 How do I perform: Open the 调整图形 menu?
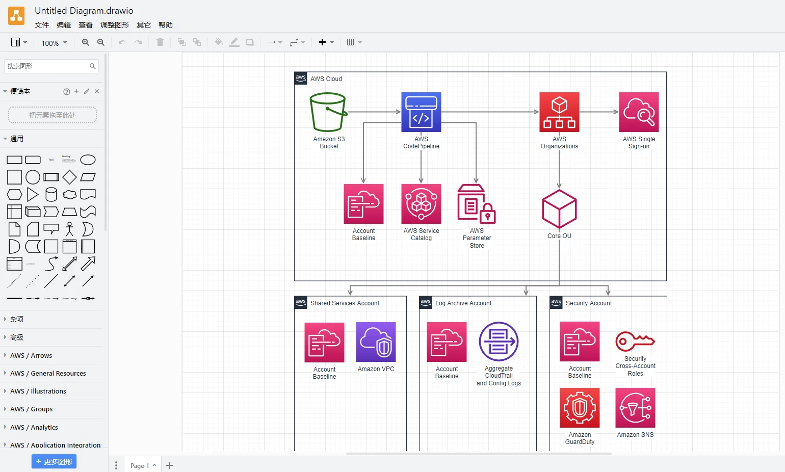tap(115, 25)
